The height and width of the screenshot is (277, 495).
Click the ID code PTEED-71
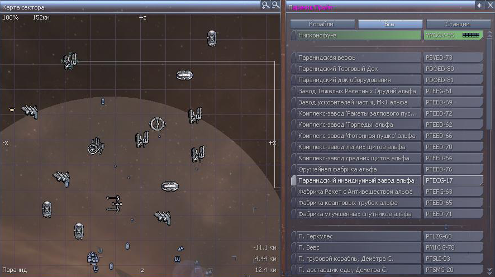pos(439,214)
